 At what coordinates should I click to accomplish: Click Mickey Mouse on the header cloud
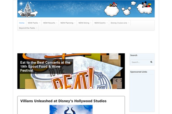tap(146, 5)
